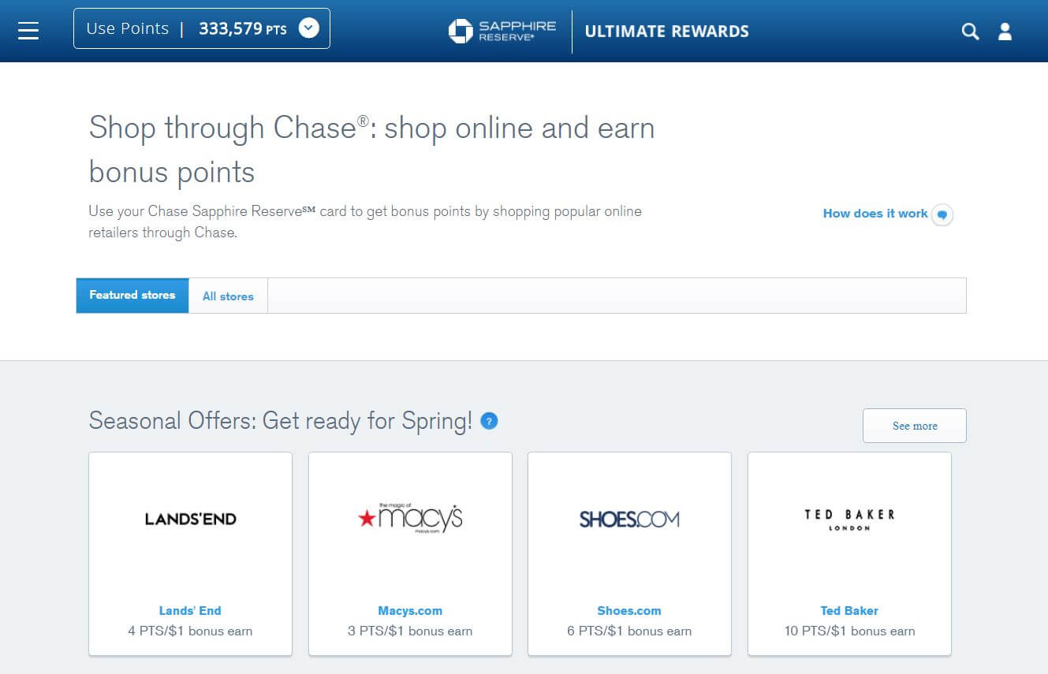Click the 4 PTS/$1 bonus earn text

point(190,631)
